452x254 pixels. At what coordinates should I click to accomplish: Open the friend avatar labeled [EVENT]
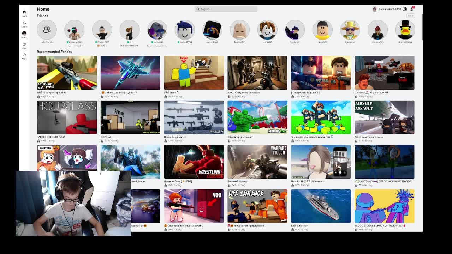point(102,30)
